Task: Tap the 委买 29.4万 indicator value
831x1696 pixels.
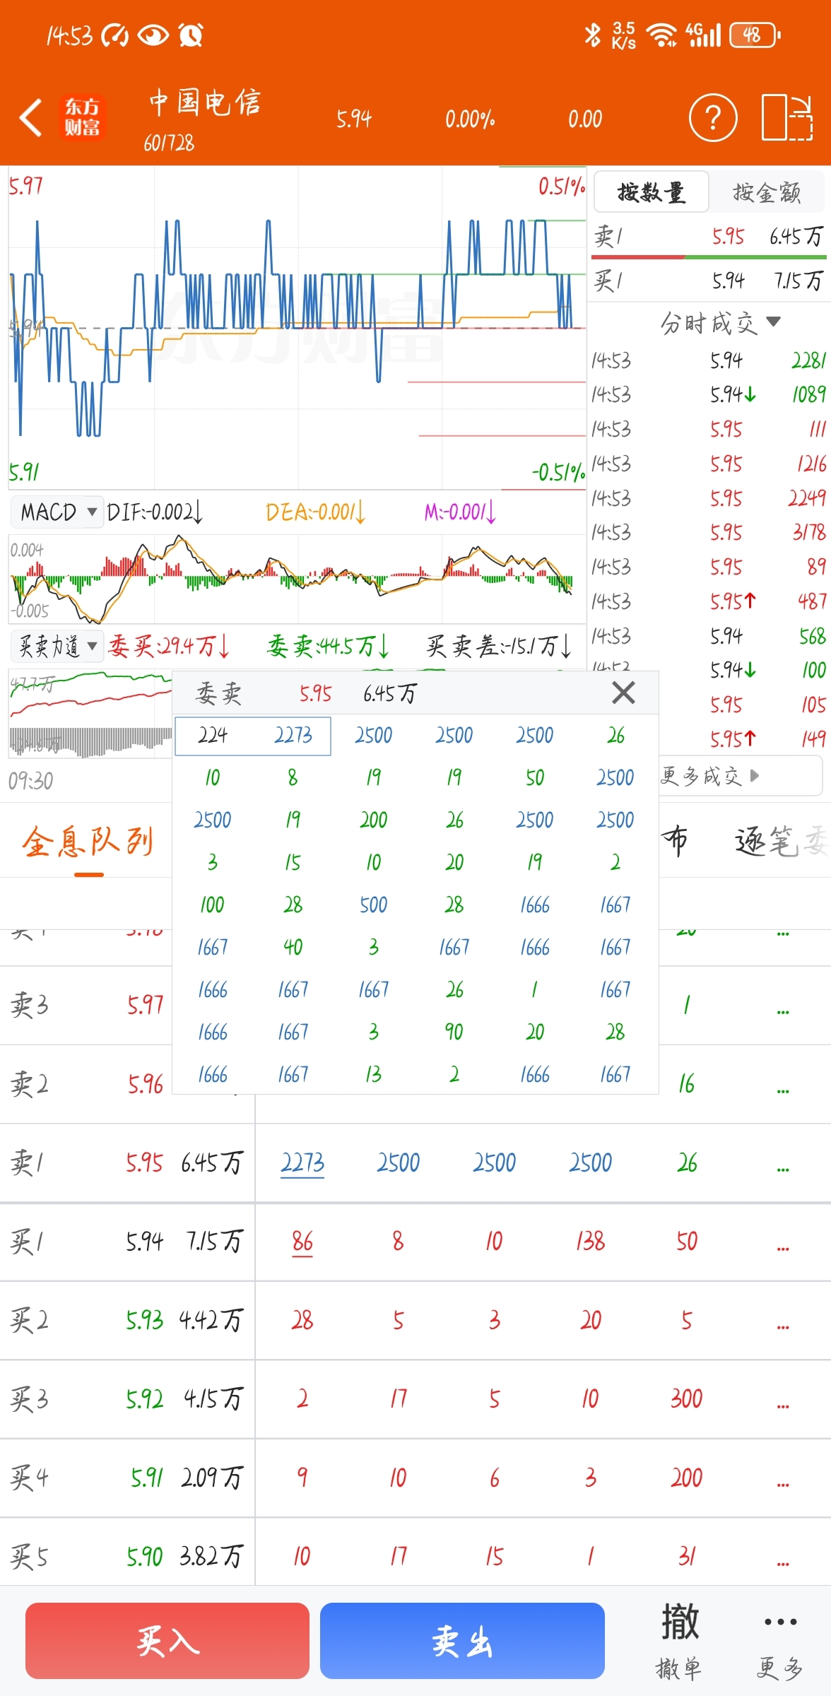Action: 170,646
